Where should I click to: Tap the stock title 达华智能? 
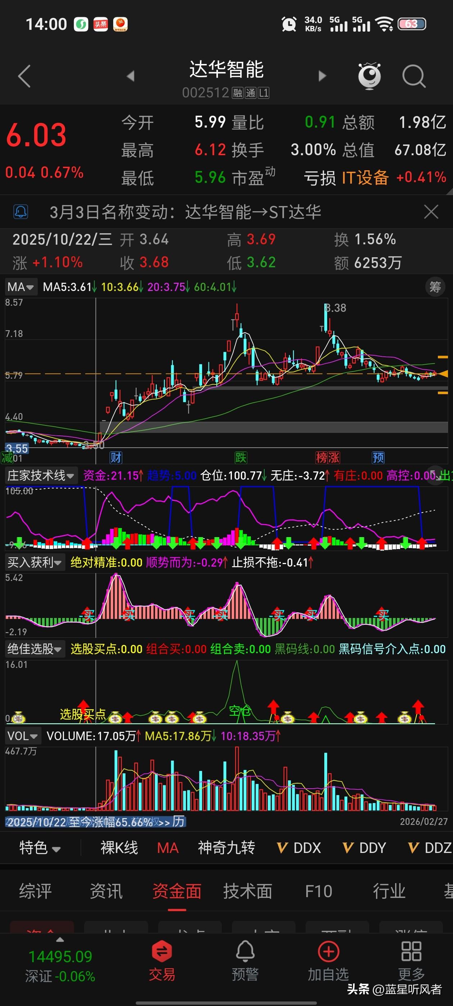[226, 69]
